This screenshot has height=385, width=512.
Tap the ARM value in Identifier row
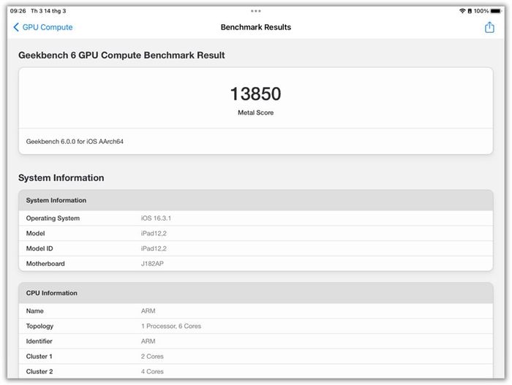pyautogui.click(x=148, y=341)
